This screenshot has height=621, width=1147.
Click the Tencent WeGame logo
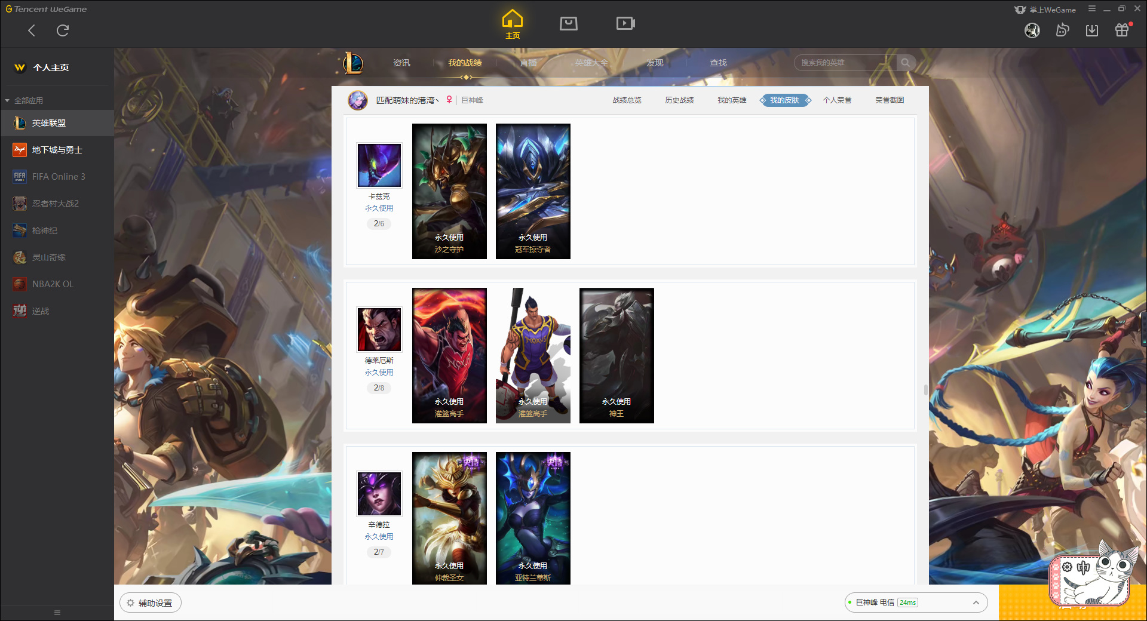(x=46, y=9)
